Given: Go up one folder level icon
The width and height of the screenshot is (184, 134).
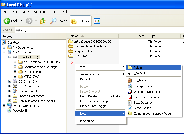Looking at the screenshot, I should coord(43,21).
